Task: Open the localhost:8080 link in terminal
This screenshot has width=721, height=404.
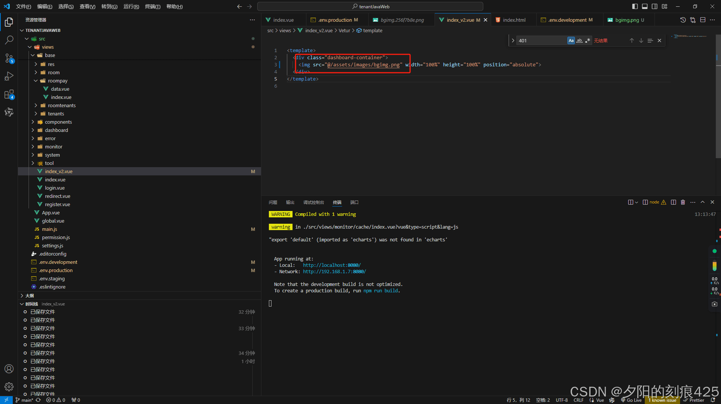Action: click(x=332, y=265)
